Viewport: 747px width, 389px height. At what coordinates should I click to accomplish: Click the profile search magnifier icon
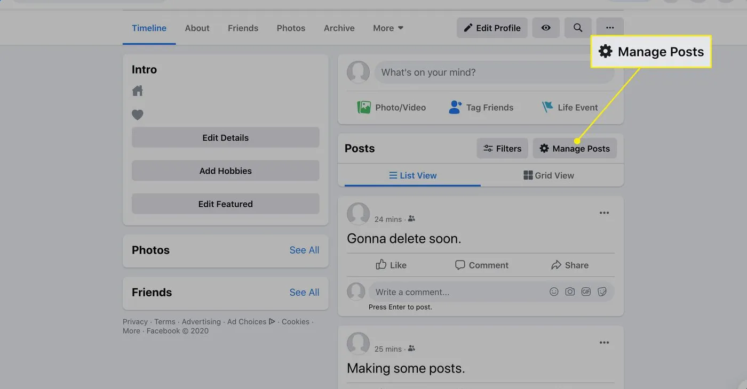[577, 27]
